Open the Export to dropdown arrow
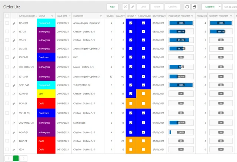This screenshot has width=237, height=162. [220, 7]
